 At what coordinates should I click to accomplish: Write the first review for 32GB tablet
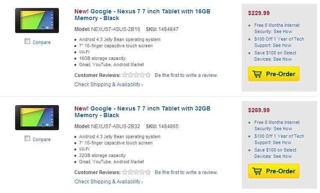[186, 172]
